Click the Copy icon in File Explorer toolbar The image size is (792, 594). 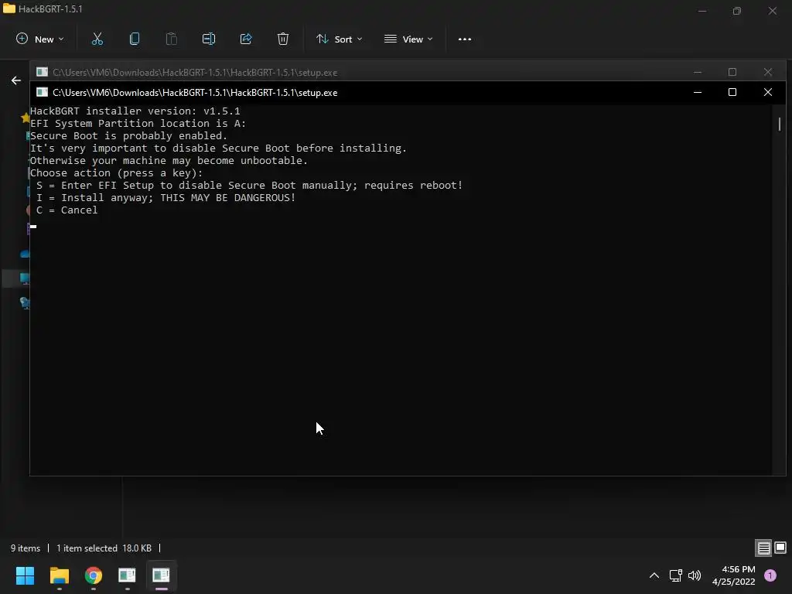point(135,39)
